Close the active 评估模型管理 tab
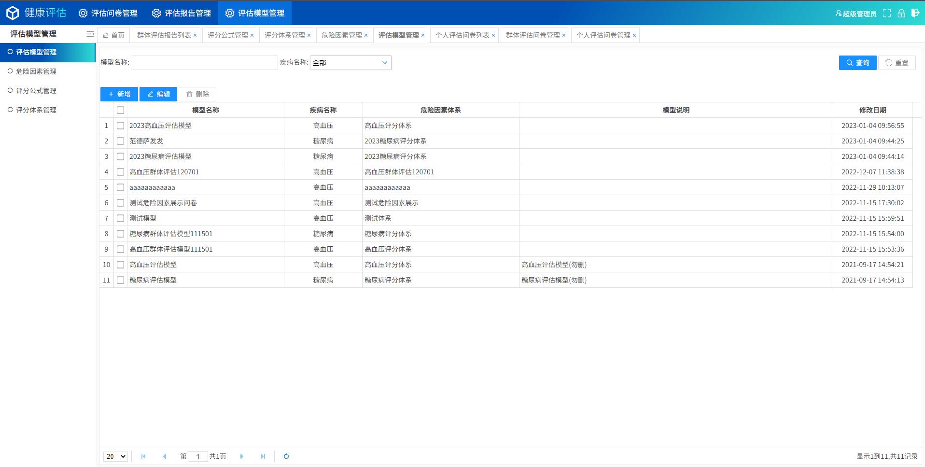Image resolution: width=925 pixels, height=467 pixels. click(x=423, y=35)
